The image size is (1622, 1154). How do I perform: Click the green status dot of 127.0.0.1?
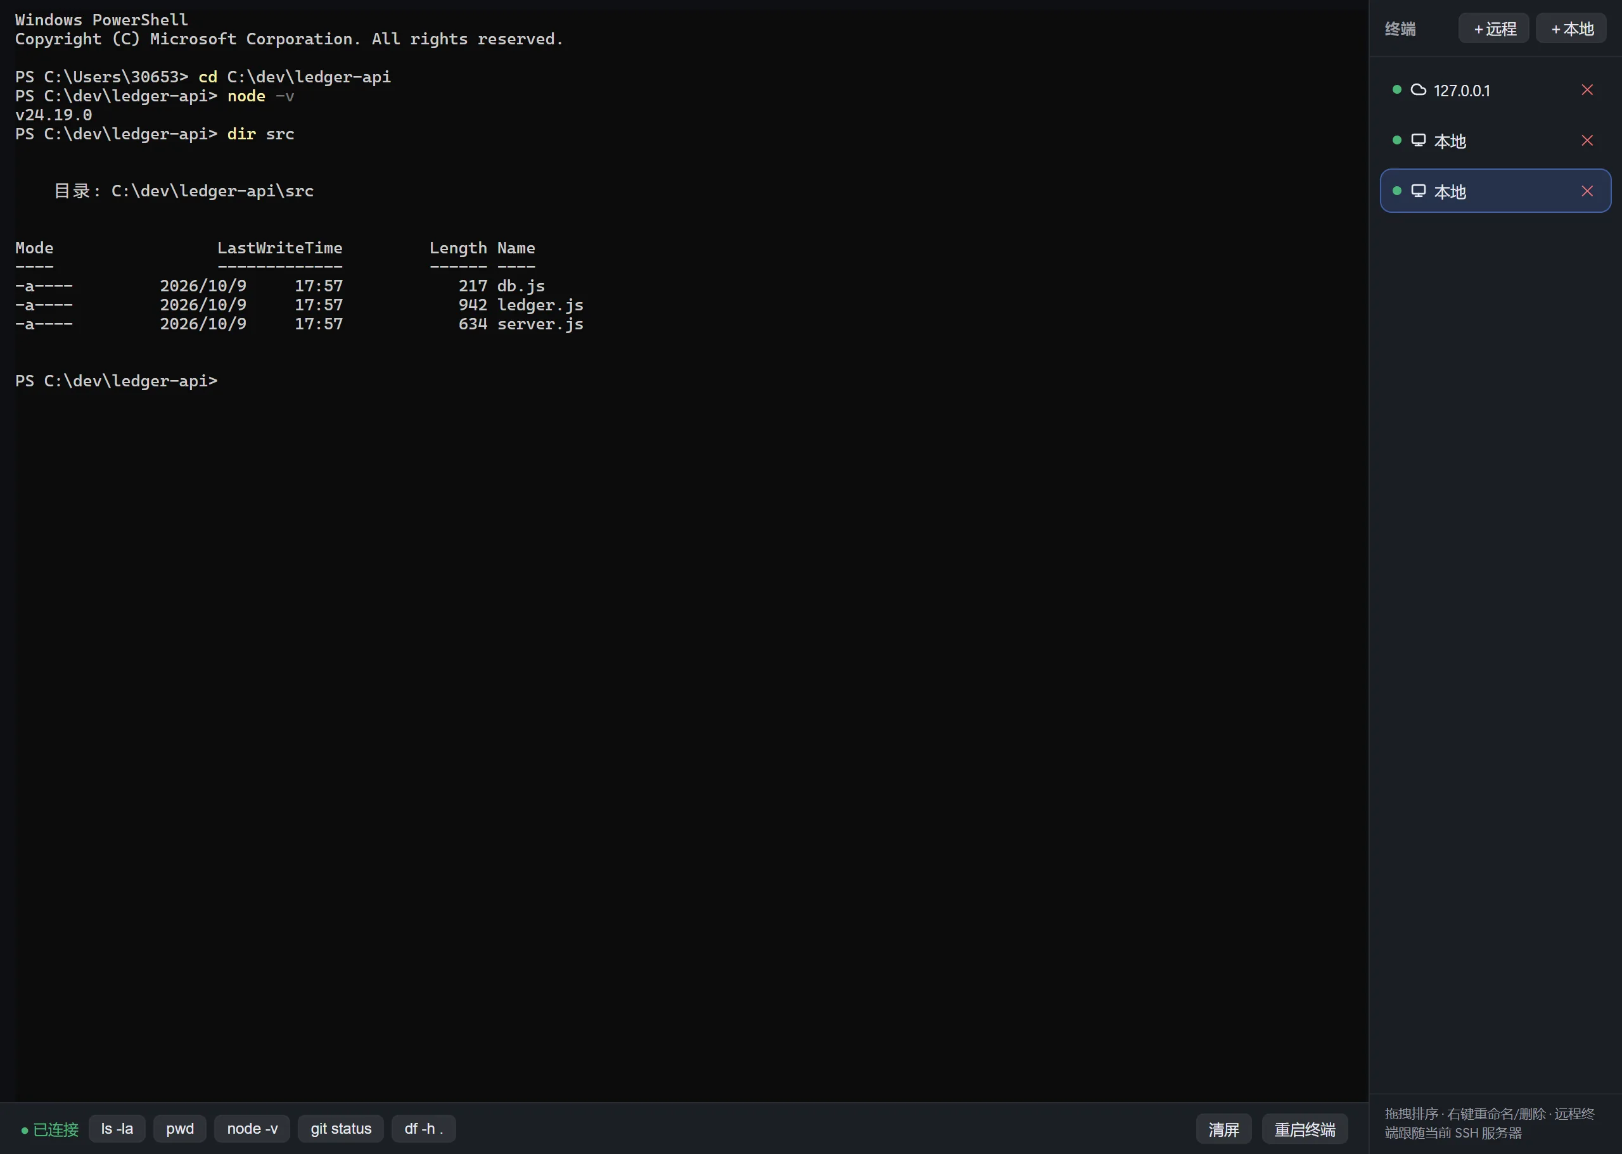pos(1396,89)
